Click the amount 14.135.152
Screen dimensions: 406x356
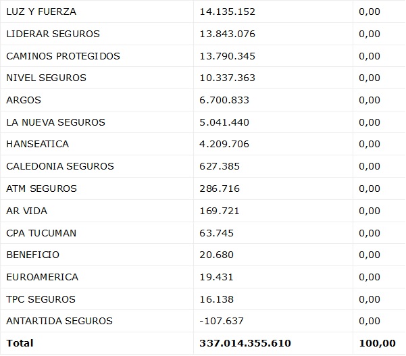point(228,11)
